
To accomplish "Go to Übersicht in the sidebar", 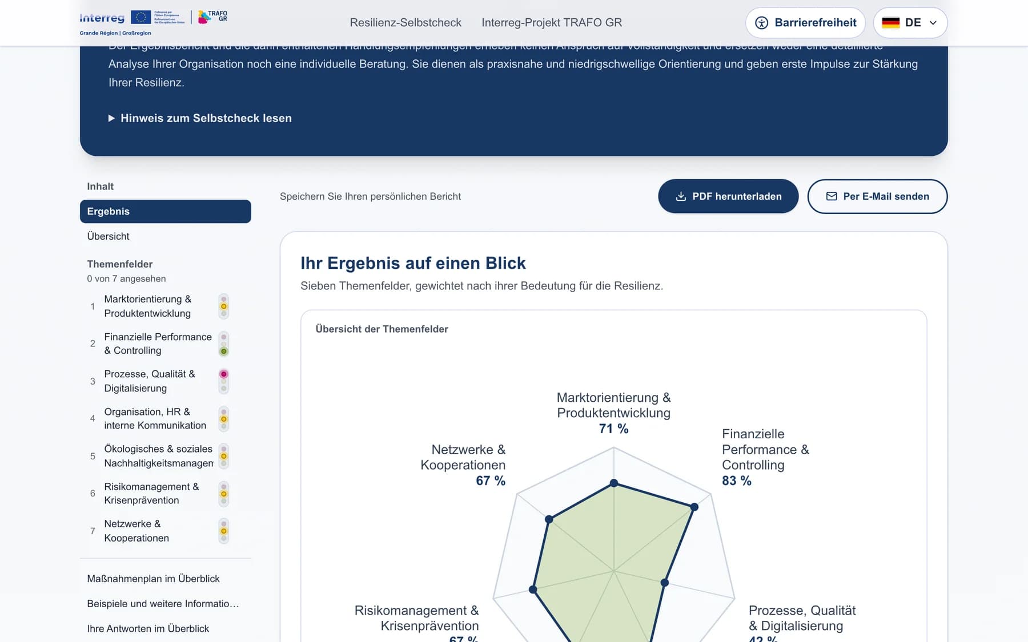I will pyautogui.click(x=109, y=236).
